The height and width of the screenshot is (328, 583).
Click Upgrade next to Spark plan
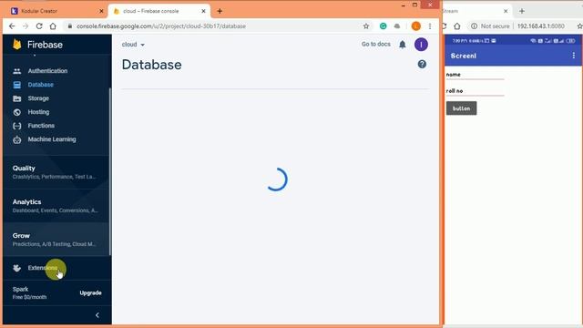pyautogui.click(x=90, y=293)
